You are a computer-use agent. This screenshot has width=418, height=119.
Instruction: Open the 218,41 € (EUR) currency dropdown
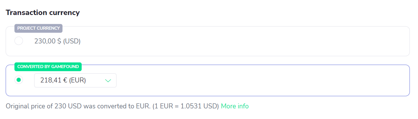[x=75, y=80]
